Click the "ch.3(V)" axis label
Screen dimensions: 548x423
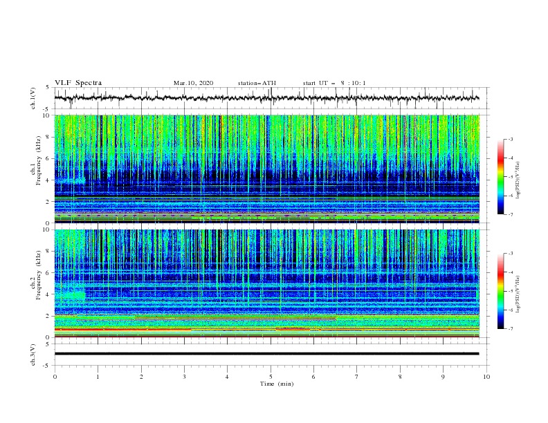point(33,355)
